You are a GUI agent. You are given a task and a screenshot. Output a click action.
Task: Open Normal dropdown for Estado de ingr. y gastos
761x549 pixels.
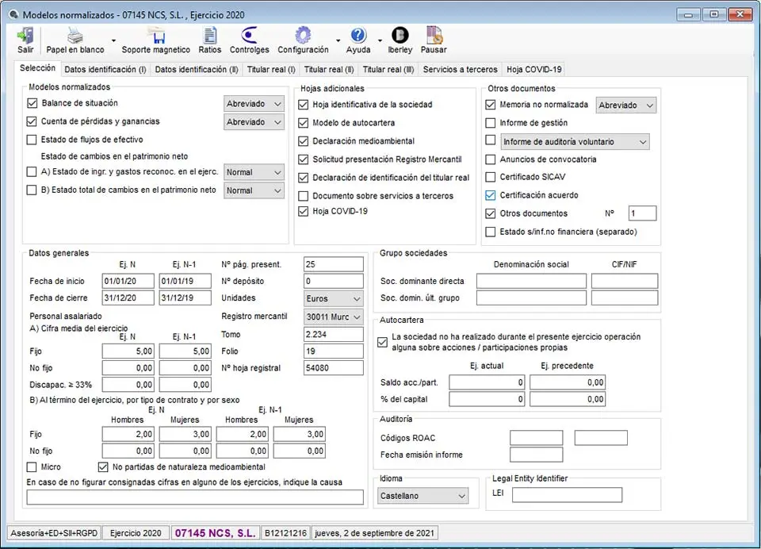pos(254,172)
